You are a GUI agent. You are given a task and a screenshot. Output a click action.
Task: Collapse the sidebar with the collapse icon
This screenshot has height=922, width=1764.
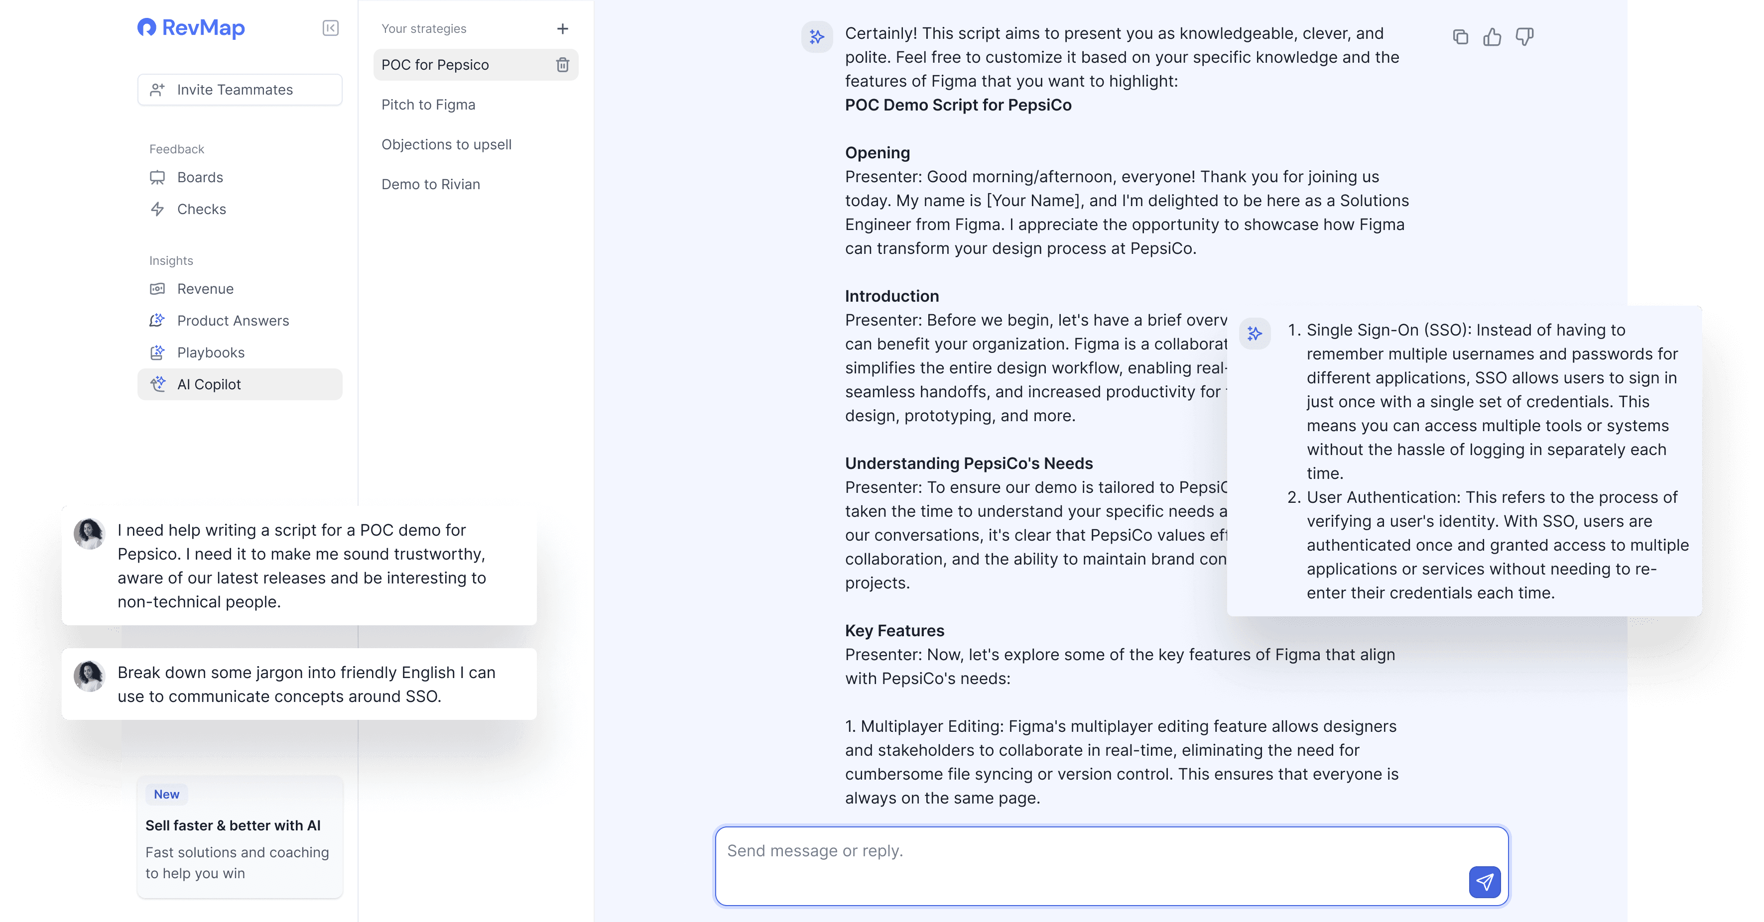tap(331, 28)
